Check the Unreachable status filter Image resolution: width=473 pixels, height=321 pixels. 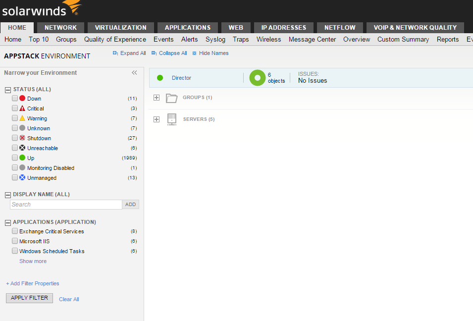pyautogui.click(x=15, y=148)
